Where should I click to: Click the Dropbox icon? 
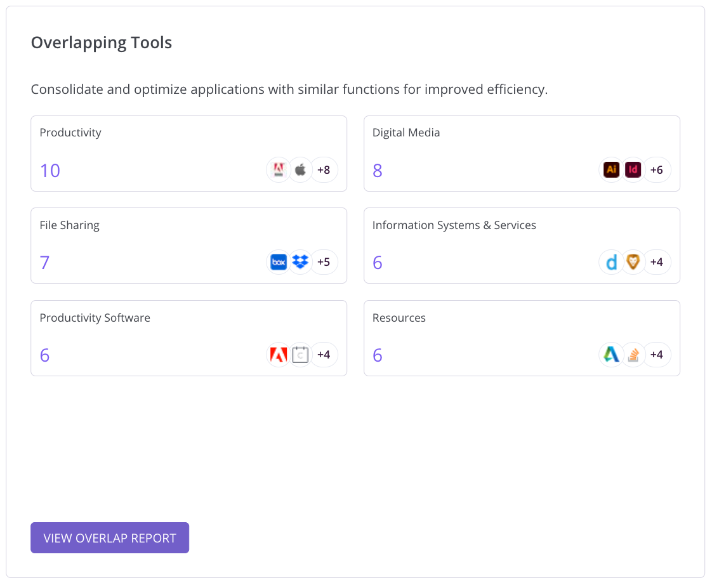tap(301, 262)
